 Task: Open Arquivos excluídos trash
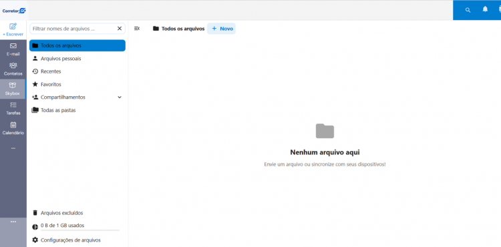[77, 213]
